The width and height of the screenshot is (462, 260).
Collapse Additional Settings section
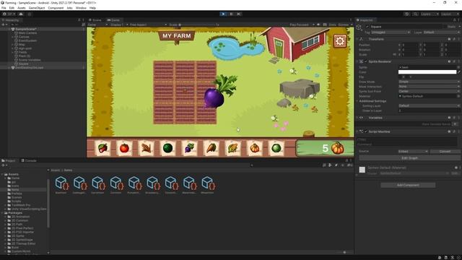(357, 101)
